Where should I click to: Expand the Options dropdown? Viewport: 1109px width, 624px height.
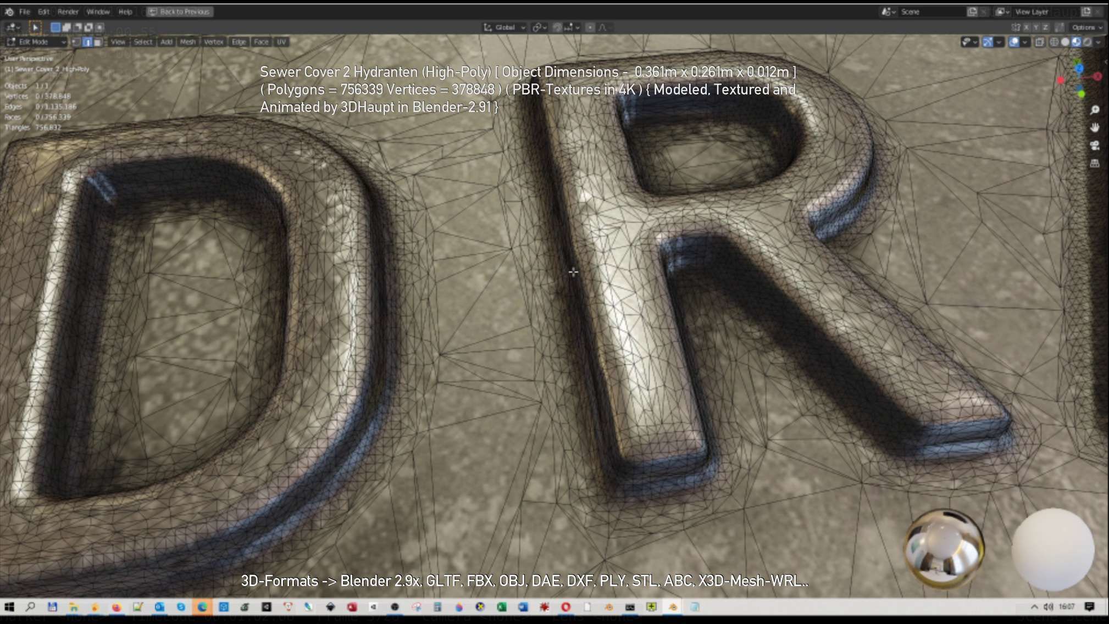click(1086, 27)
